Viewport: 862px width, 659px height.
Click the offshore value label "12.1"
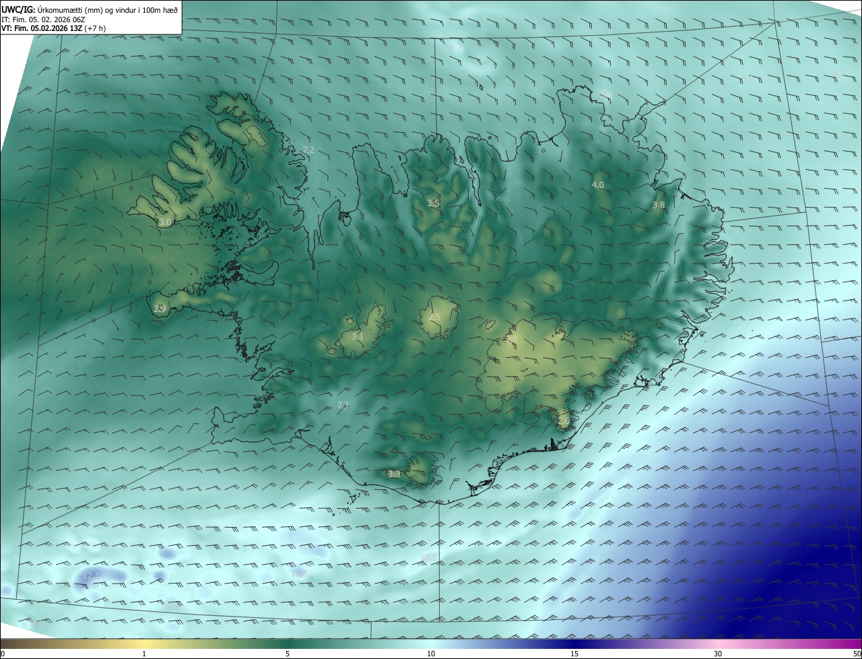tap(92, 575)
